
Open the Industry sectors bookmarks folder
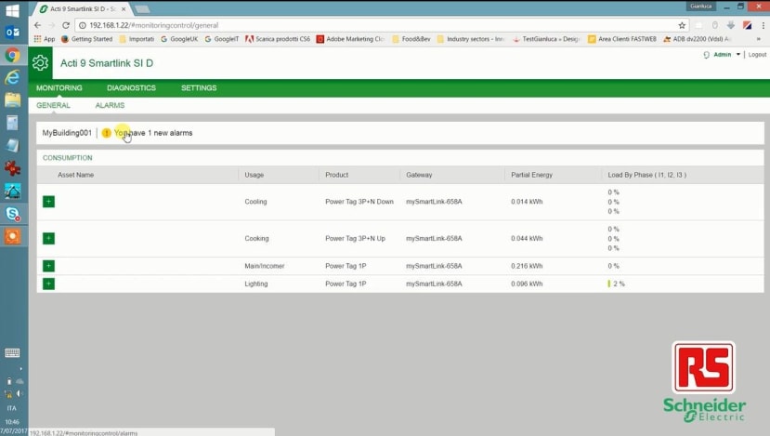coord(470,39)
